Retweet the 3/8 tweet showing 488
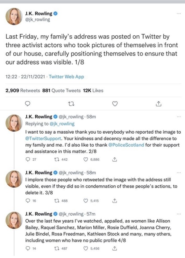 pyautogui.click(x=57, y=201)
